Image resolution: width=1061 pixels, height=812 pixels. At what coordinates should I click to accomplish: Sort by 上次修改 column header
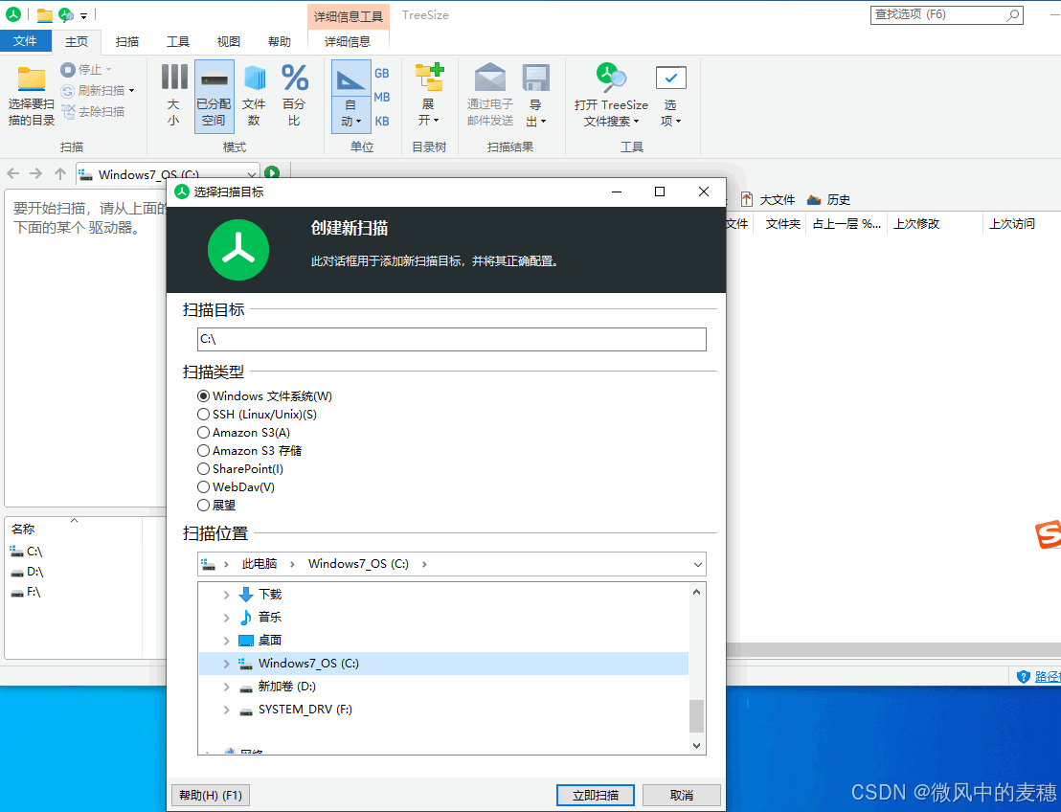click(x=916, y=224)
